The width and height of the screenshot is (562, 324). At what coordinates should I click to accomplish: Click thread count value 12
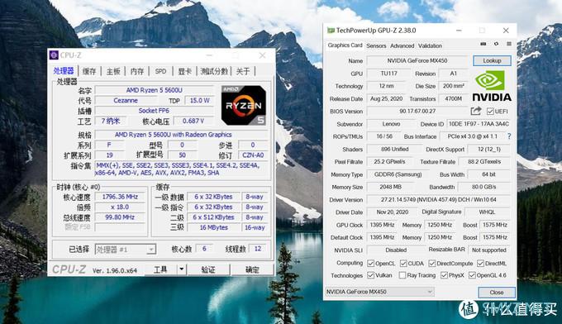[x=258, y=249]
